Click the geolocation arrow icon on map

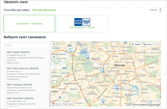[x=54, y=44]
